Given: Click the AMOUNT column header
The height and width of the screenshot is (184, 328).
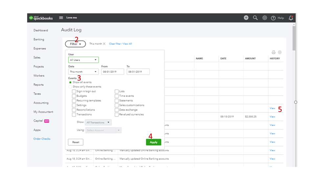Looking at the screenshot, I should click(x=251, y=59).
